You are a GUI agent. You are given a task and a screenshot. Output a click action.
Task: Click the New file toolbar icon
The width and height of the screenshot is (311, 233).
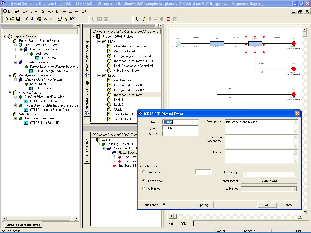[6, 19]
